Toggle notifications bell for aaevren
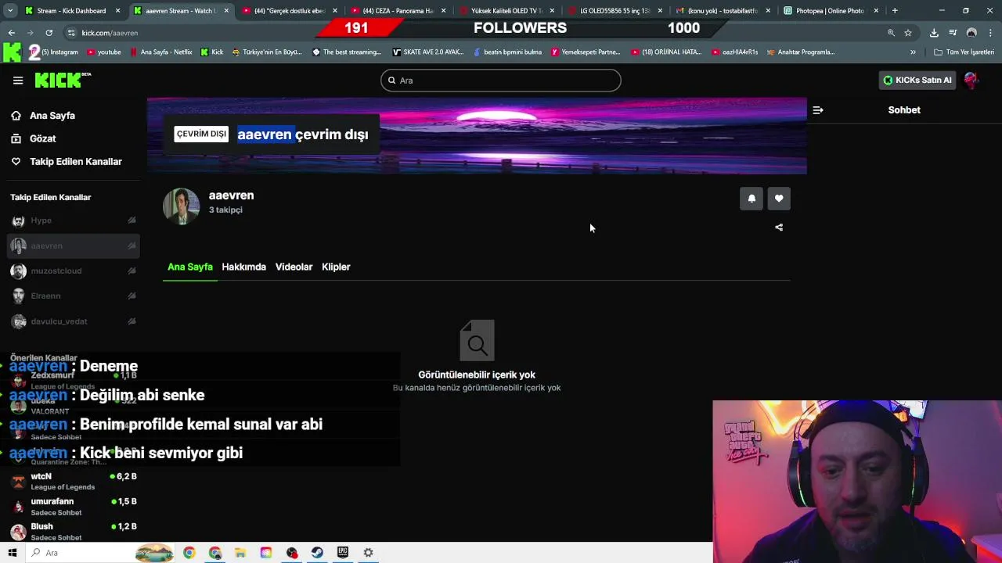The width and height of the screenshot is (1002, 563). pyautogui.click(x=751, y=199)
